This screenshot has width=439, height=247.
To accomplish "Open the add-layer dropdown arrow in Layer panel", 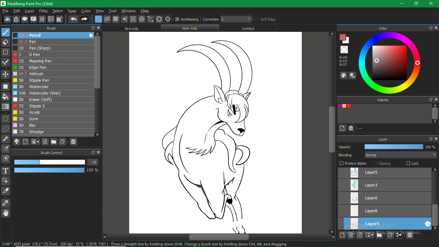I will 372,235.
